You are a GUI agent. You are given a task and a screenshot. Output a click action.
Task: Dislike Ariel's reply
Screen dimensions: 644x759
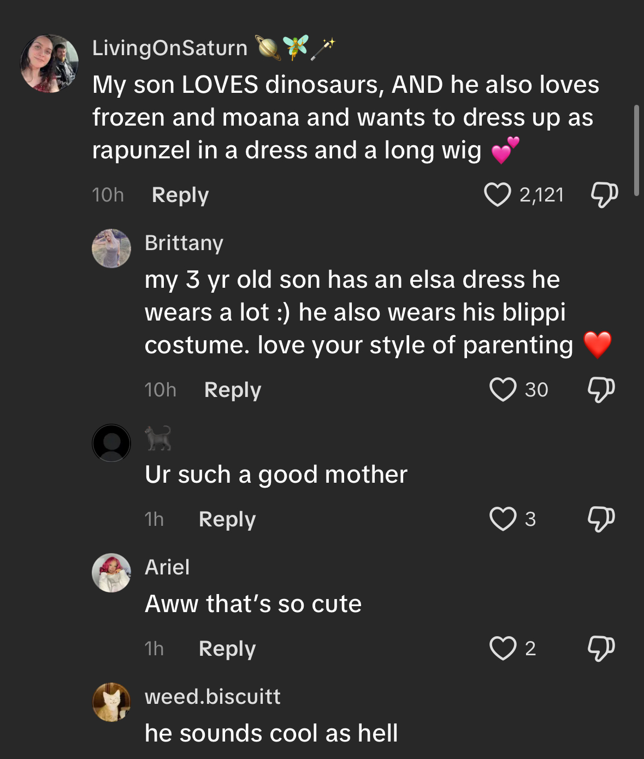(601, 648)
